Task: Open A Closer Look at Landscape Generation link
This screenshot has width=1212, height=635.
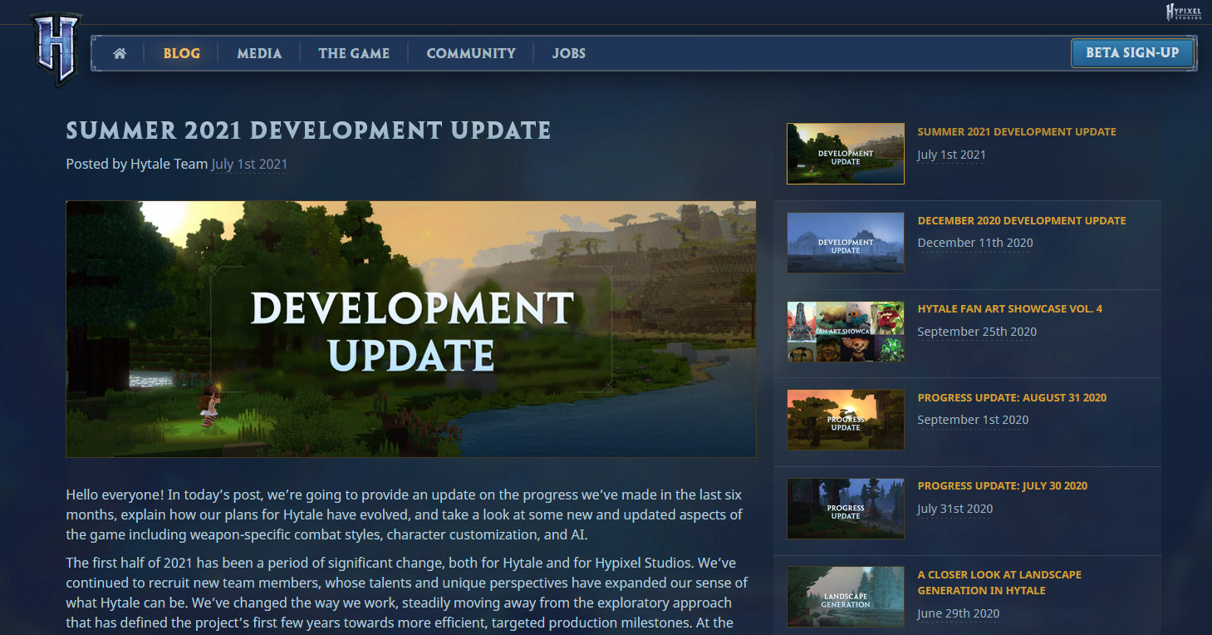Action: coord(999,583)
